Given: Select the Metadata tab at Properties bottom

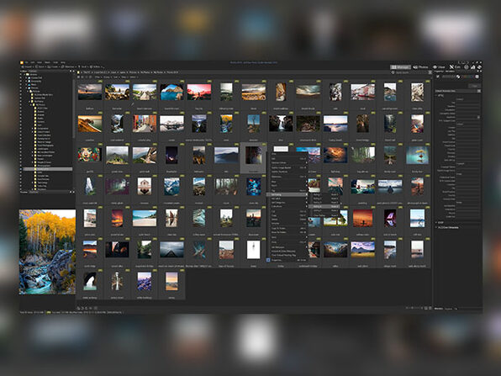Looking at the screenshot, I should tap(439, 309).
